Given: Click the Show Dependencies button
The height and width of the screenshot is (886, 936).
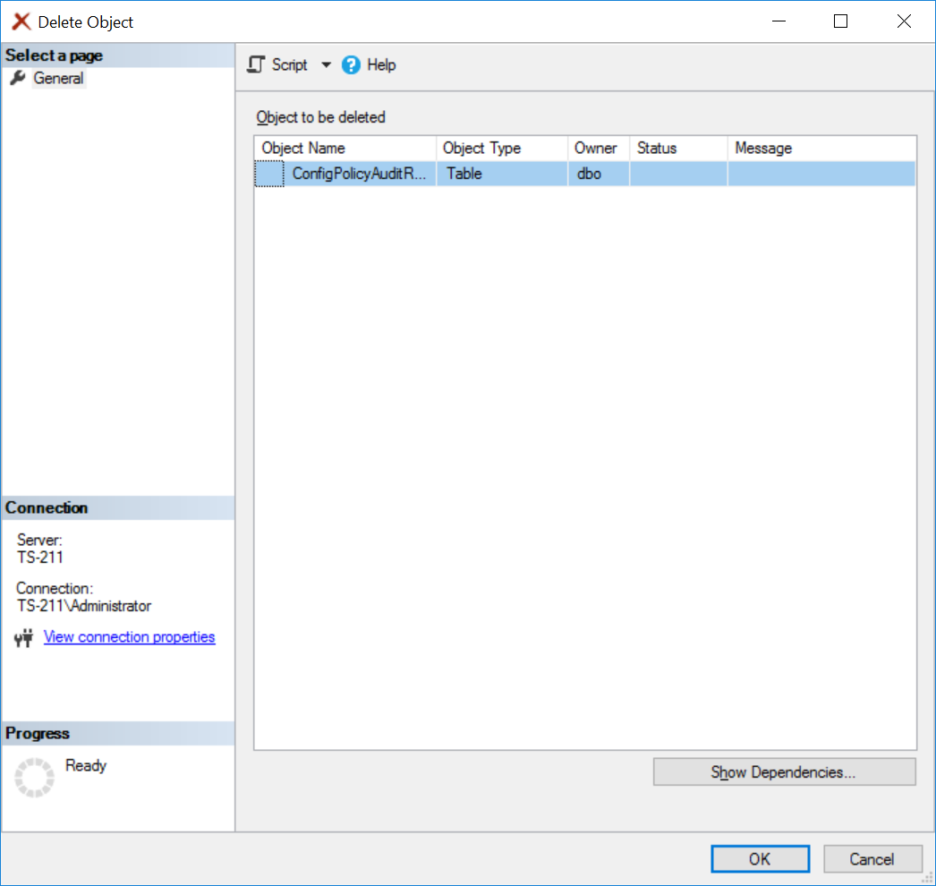Looking at the screenshot, I should (784, 771).
